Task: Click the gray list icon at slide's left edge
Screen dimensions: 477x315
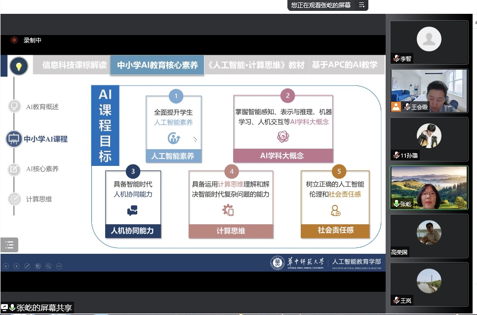Action: [x=9, y=244]
